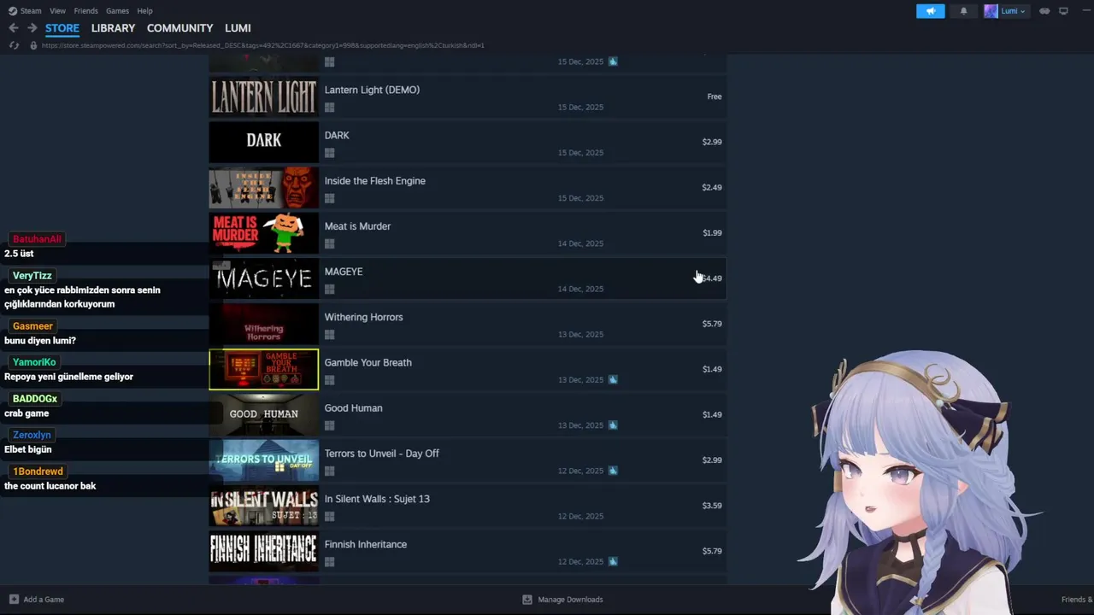Viewport: 1094px width, 615px height.
Task: Click the Gamble Your Breath thumbnail
Action: click(x=263, y=369)
